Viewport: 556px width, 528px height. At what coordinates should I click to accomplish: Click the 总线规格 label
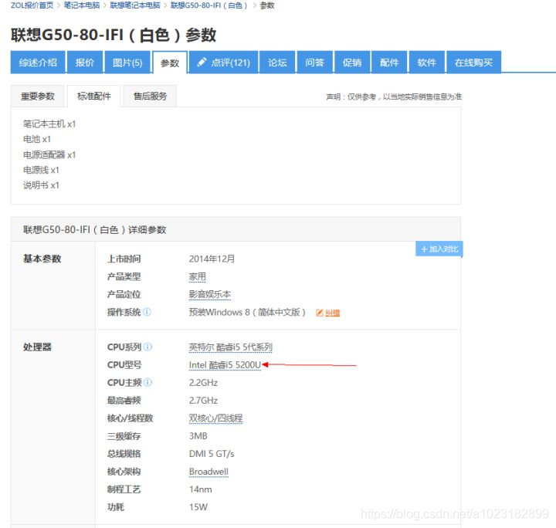pos(124,454)
